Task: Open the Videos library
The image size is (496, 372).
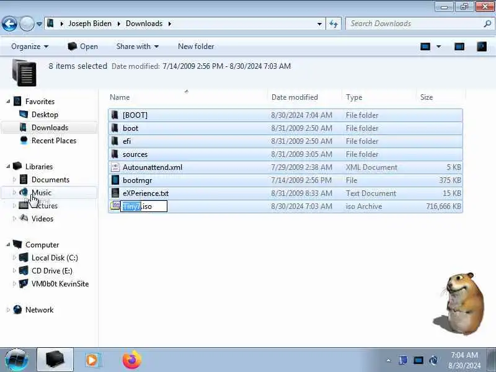Action: click(x=42, y=219)
